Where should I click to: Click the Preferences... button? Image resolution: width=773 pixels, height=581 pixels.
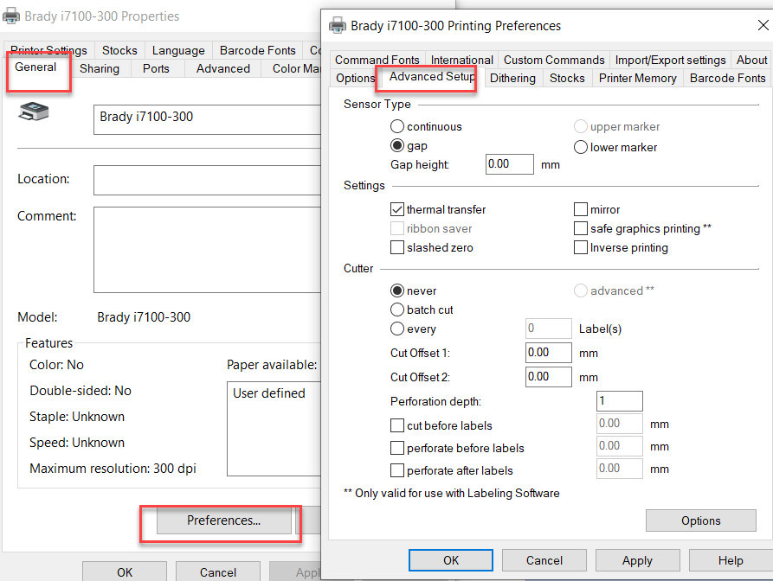point(223,520)
